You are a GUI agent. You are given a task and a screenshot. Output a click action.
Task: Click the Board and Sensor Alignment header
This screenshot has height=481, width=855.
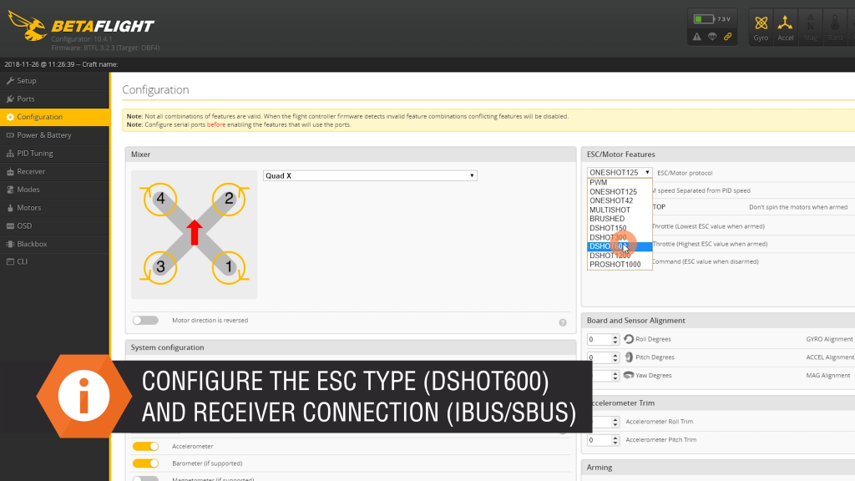(718, 321)
